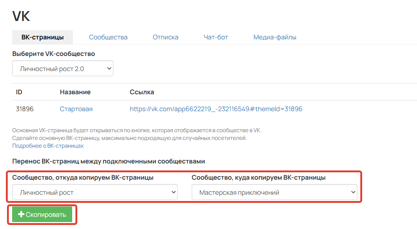
Task: Click the plus icon on Скопировать button
Action: [x=22, y=214]
